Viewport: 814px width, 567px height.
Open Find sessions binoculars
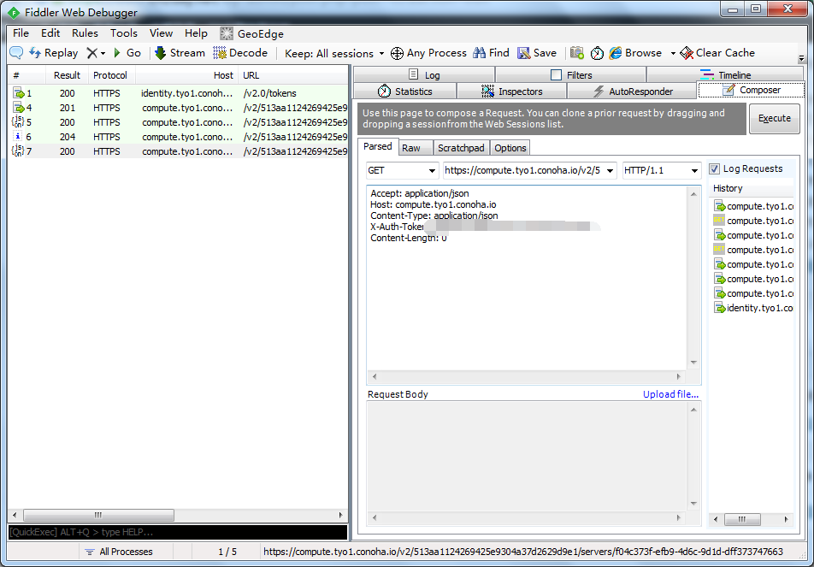(x=491, y=53)
